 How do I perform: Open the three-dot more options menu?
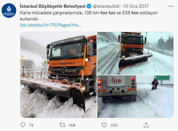171,6
